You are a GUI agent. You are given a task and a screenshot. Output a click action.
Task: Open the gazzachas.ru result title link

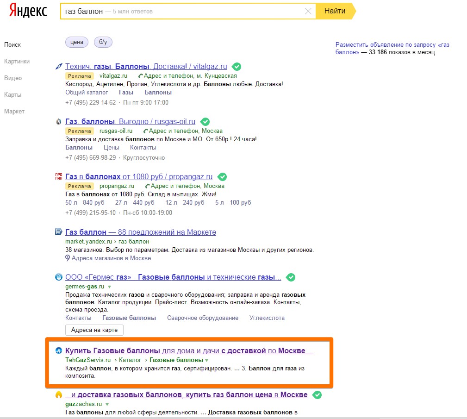[186, 394]
